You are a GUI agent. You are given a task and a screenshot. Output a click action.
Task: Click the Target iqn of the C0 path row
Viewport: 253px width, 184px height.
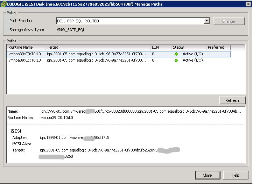click(96, 54)
